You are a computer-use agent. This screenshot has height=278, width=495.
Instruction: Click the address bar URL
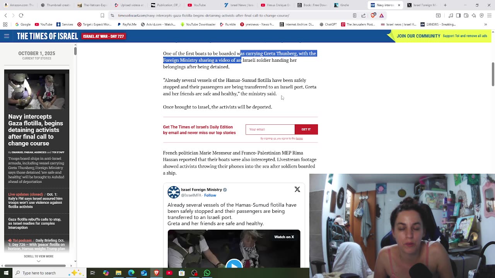click(203, 15)
